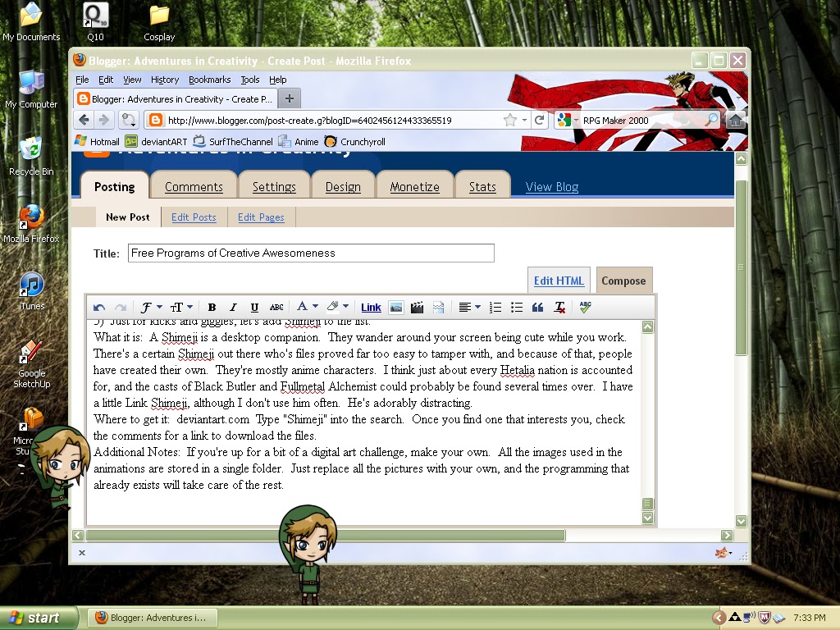This screenshot has width=840, height=630.
Task: Open the font family picker
Action: (151, 308)
